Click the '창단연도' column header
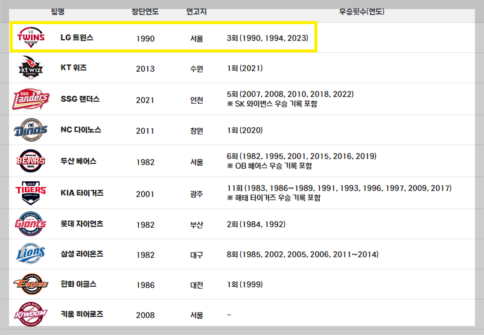 [x=145, y=11]
